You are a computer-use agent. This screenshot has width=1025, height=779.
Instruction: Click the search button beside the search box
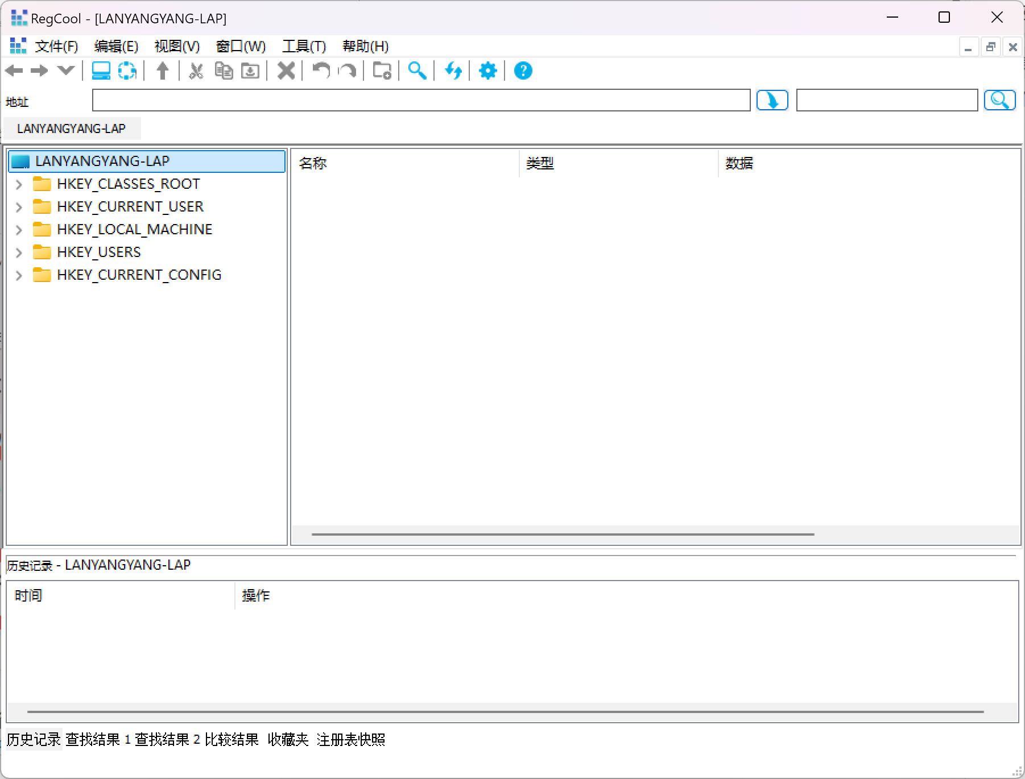pyautogui.click(x=1000, y=100)
